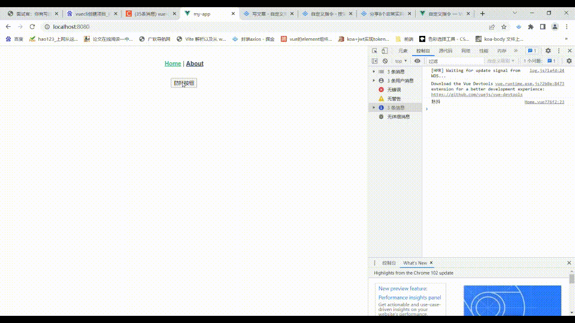Open the top context dropdown

click(x=401, y=61)
